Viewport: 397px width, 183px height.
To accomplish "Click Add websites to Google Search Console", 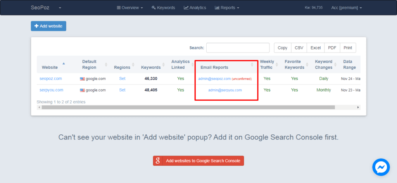I will click(198, 161).
